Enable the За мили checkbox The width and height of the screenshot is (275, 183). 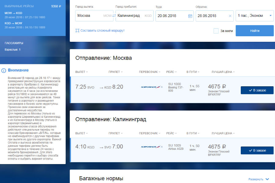click(216, 31)
